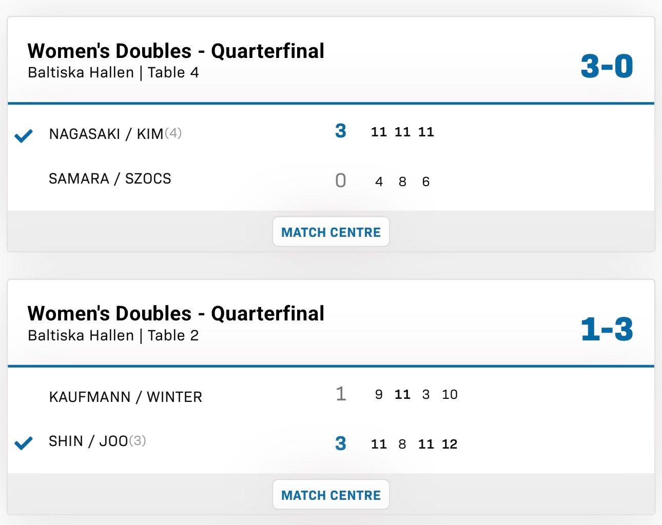The width and height of the screenshot is (662, 525).
Task: Click the Table 2 quarterfinal heading
Action: point(176,313)
